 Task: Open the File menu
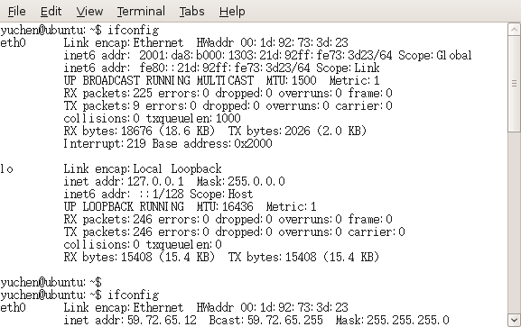(16, 12)
